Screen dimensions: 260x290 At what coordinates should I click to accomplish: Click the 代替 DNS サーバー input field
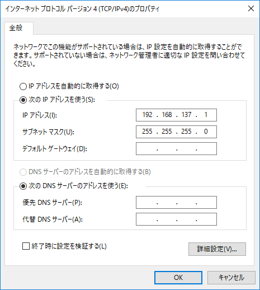176,219
